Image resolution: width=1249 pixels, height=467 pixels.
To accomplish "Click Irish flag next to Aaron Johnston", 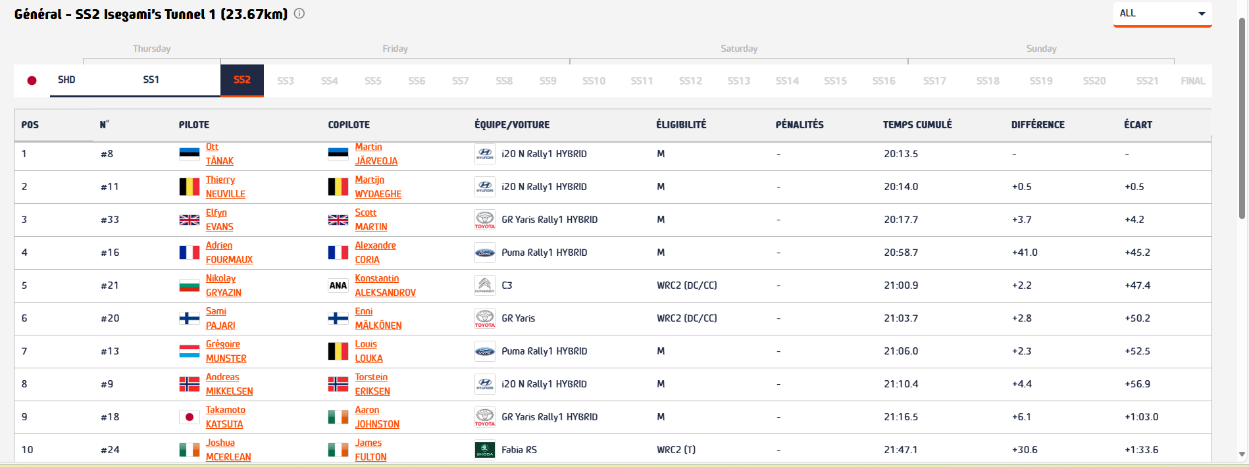I will coord(338,417).
